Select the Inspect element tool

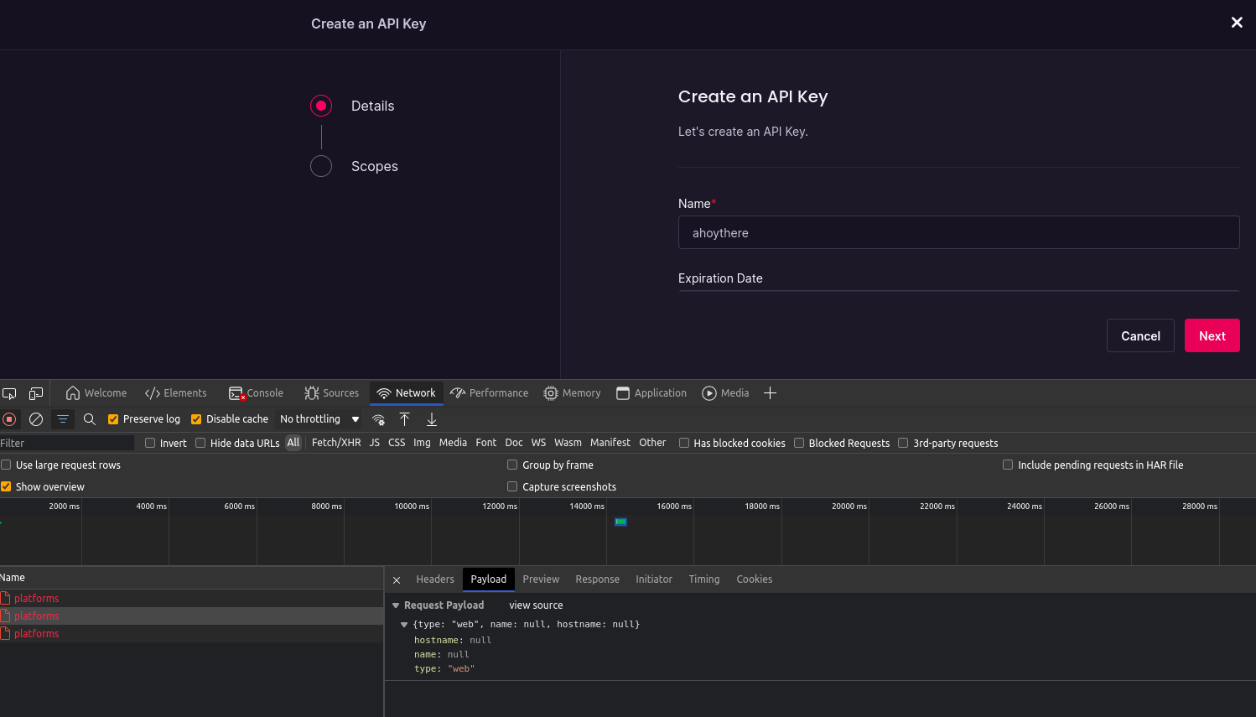[9, 392]
